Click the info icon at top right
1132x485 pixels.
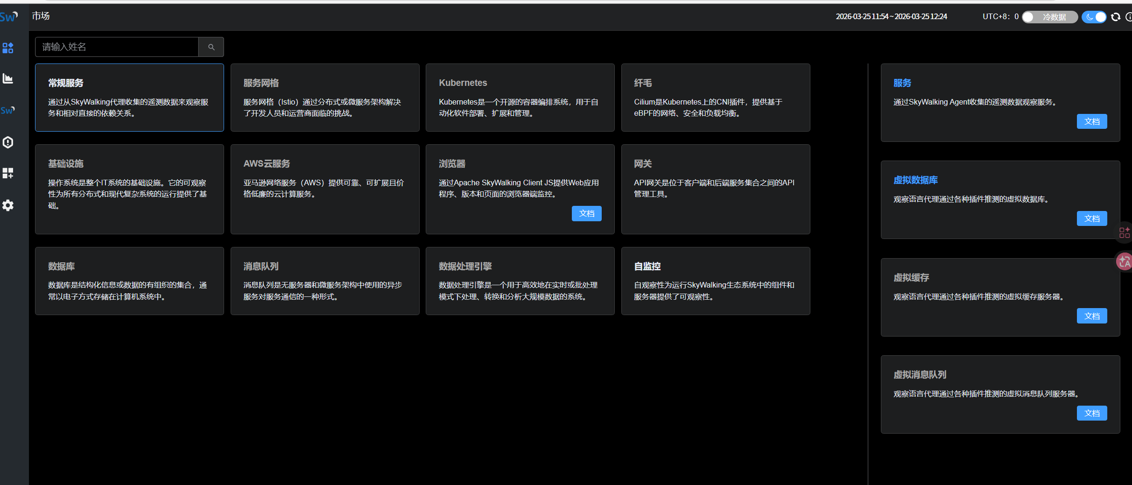coord(1129,17)
